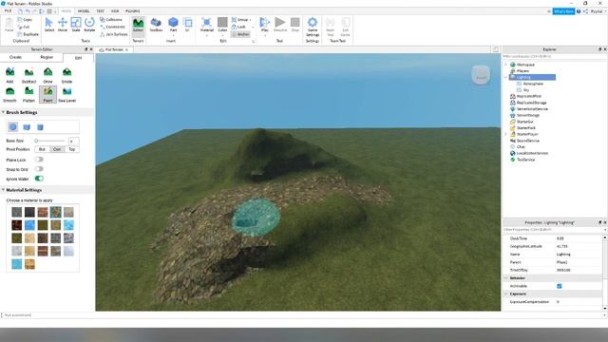Open the Color picker in ribbon
The height and width of the screenshot is (342, 608).
[x=222, y=25]
